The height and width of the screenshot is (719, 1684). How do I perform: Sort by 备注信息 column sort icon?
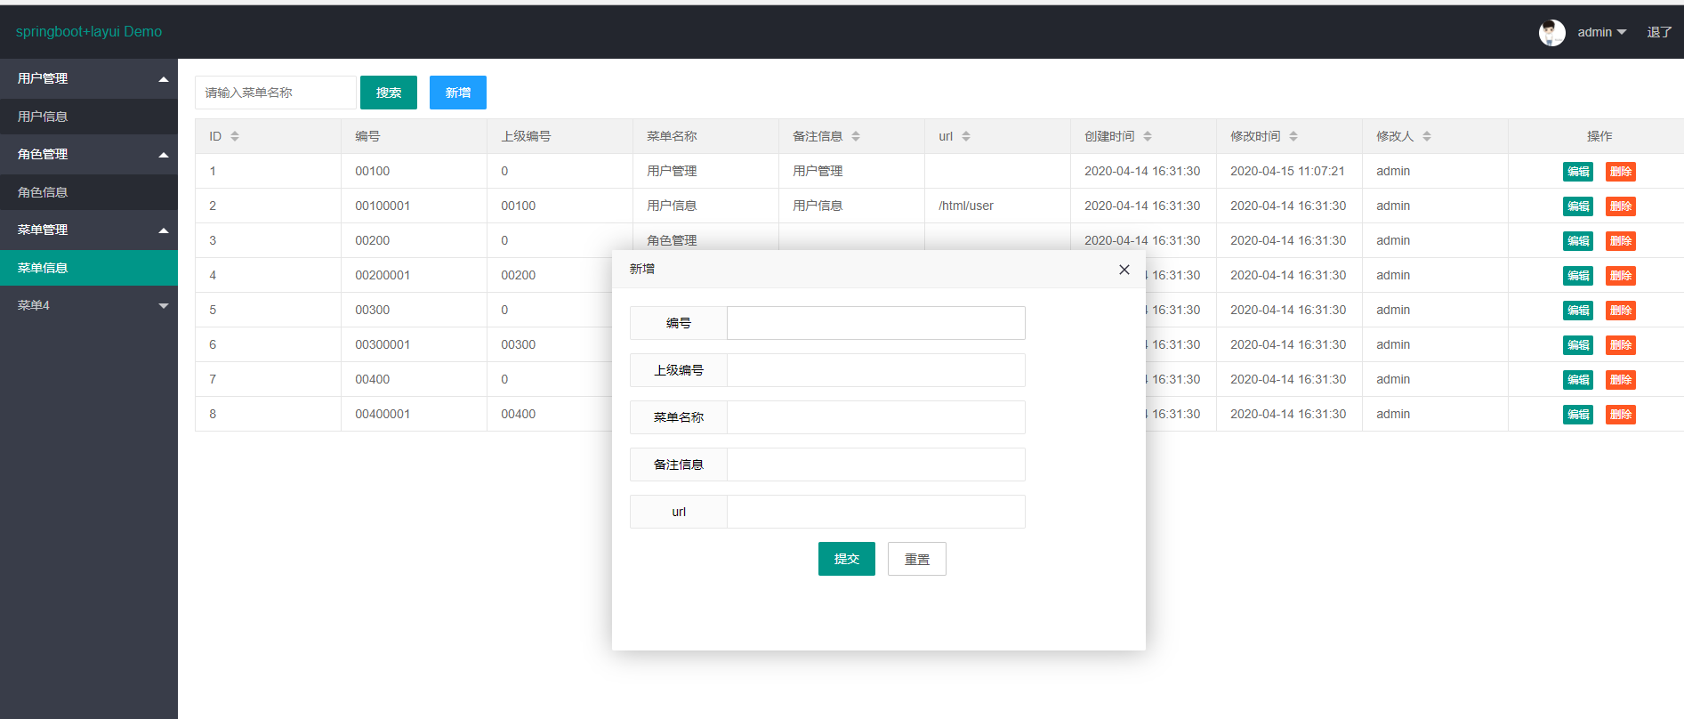click(856, 136)
